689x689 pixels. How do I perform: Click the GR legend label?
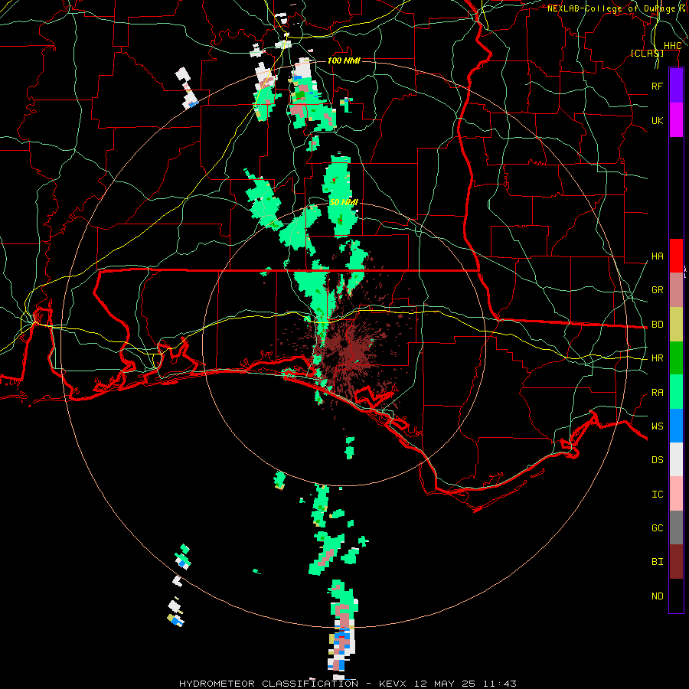click(658, 290)
